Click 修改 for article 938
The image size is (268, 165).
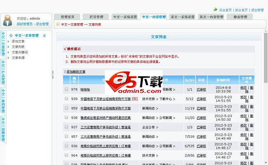244,116
